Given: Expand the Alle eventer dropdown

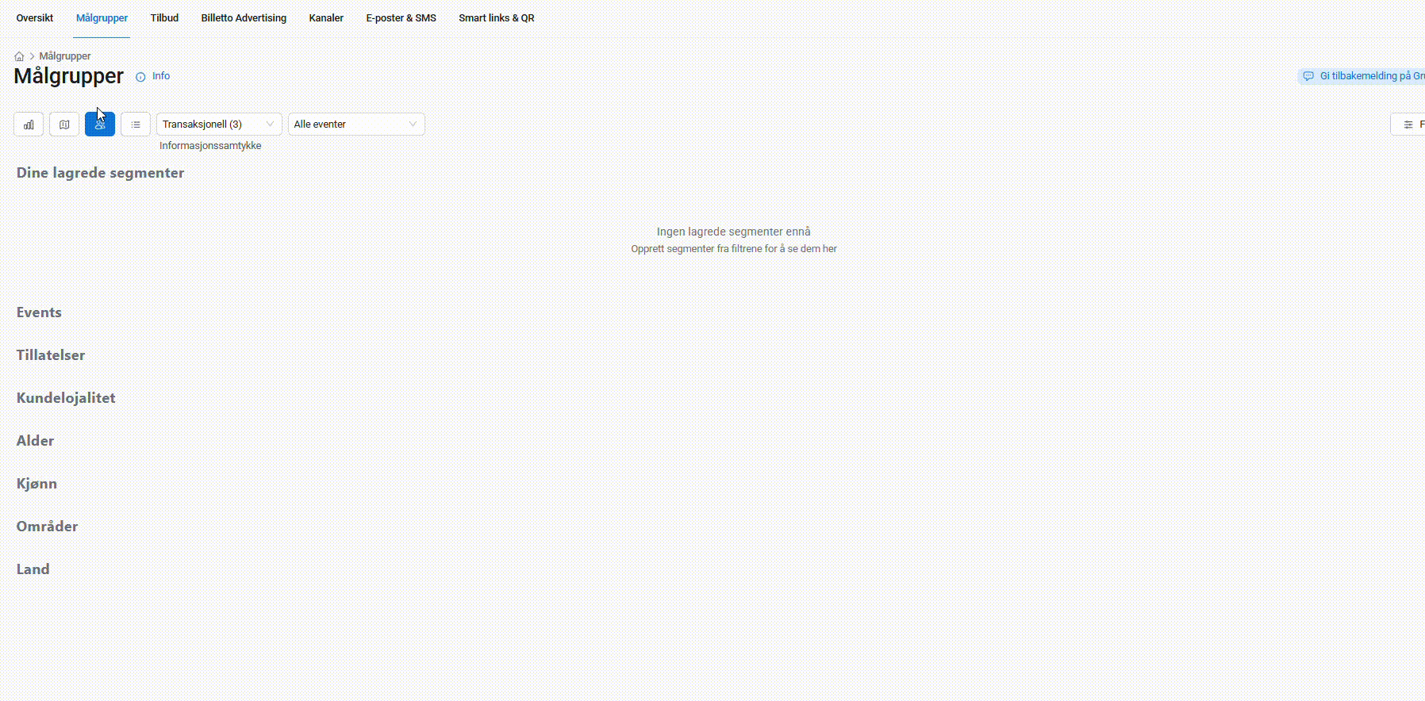Looking at the screenshot, I should 355,124.
